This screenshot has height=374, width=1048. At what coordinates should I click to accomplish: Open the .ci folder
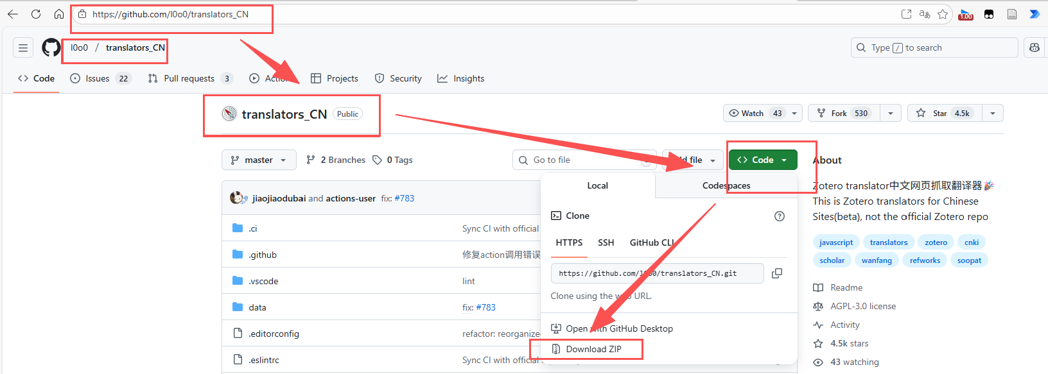253,228
